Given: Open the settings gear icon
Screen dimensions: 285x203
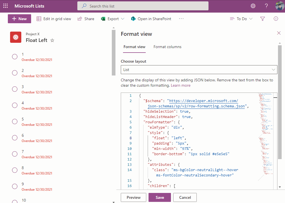Looking at the screenshot, I should 253,6.
